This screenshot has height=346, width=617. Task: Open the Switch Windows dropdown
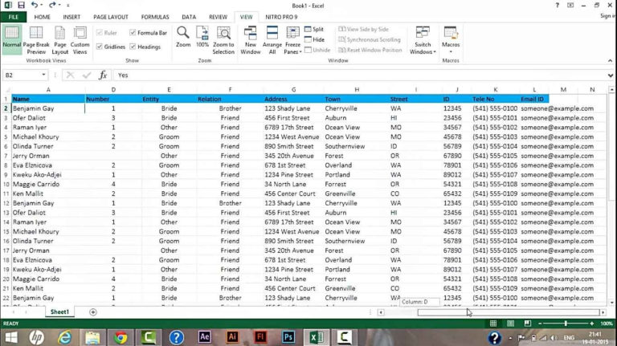pos(423,42)
